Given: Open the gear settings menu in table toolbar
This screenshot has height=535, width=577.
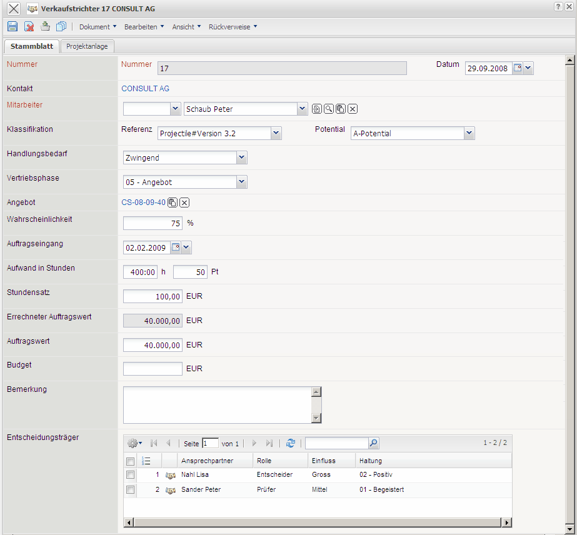Looking at the screenshot, I should (x=134, y=443).
